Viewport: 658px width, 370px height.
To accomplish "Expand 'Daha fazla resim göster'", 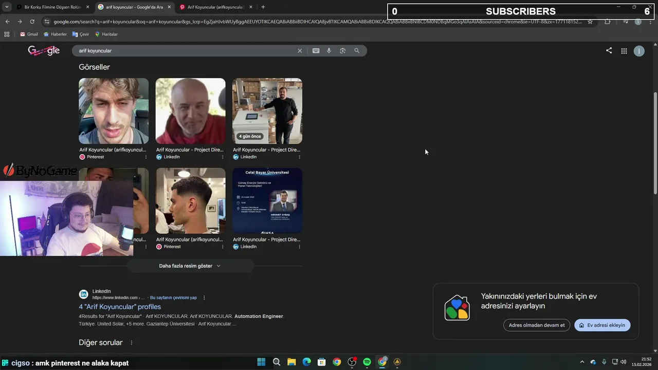I will click(x=190, y=266).
